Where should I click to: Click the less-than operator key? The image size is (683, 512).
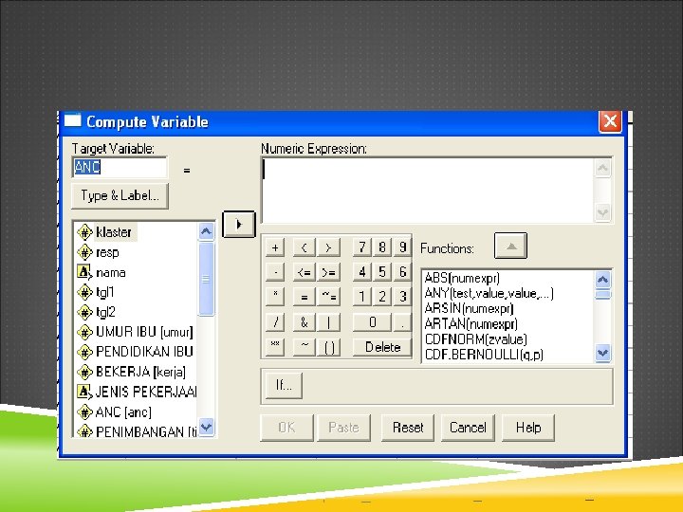coord(305,247)
